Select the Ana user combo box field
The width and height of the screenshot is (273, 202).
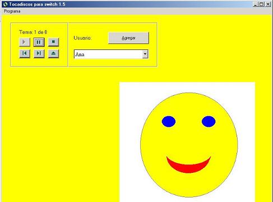click(111, 54)
